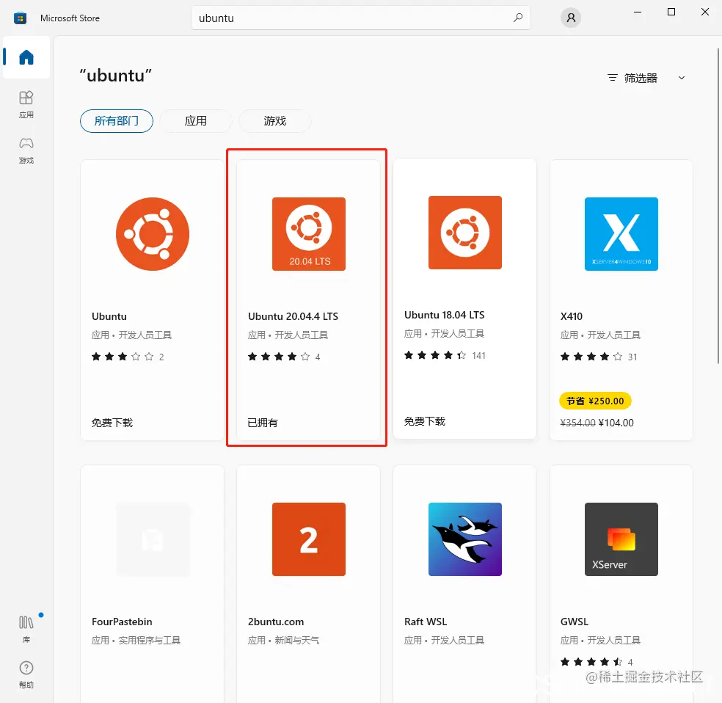Screen dimensions: 722x703
Task: Click the "ubuntu" results heading
Action: tap(116, 76)
